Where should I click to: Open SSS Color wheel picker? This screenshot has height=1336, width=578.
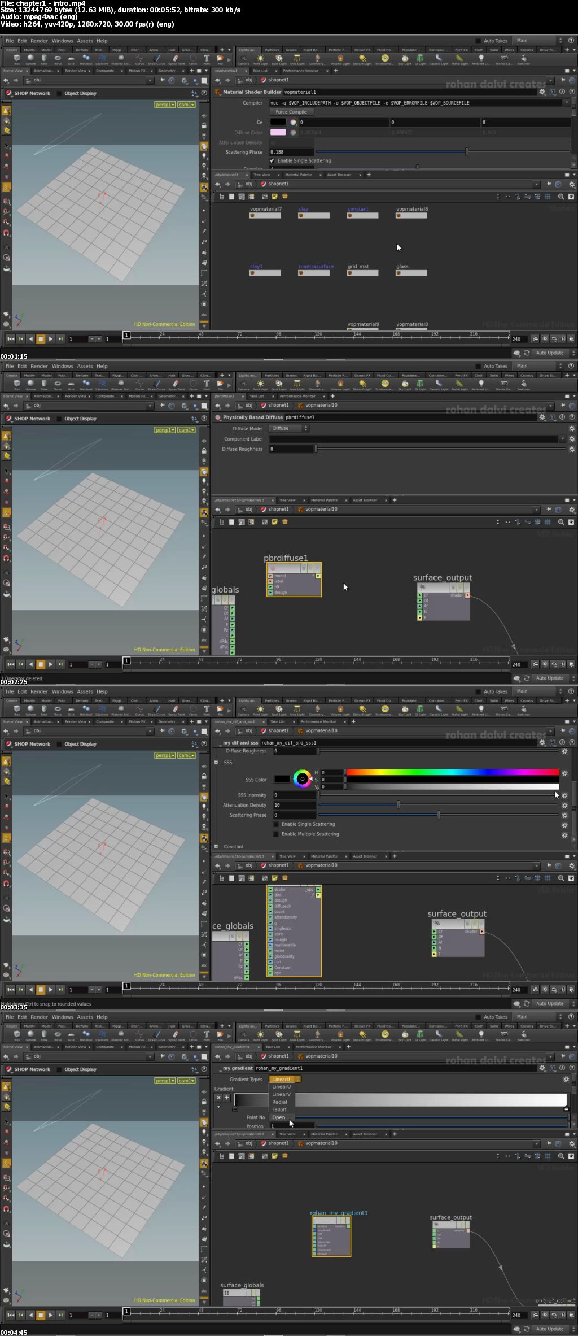(302, 779)
